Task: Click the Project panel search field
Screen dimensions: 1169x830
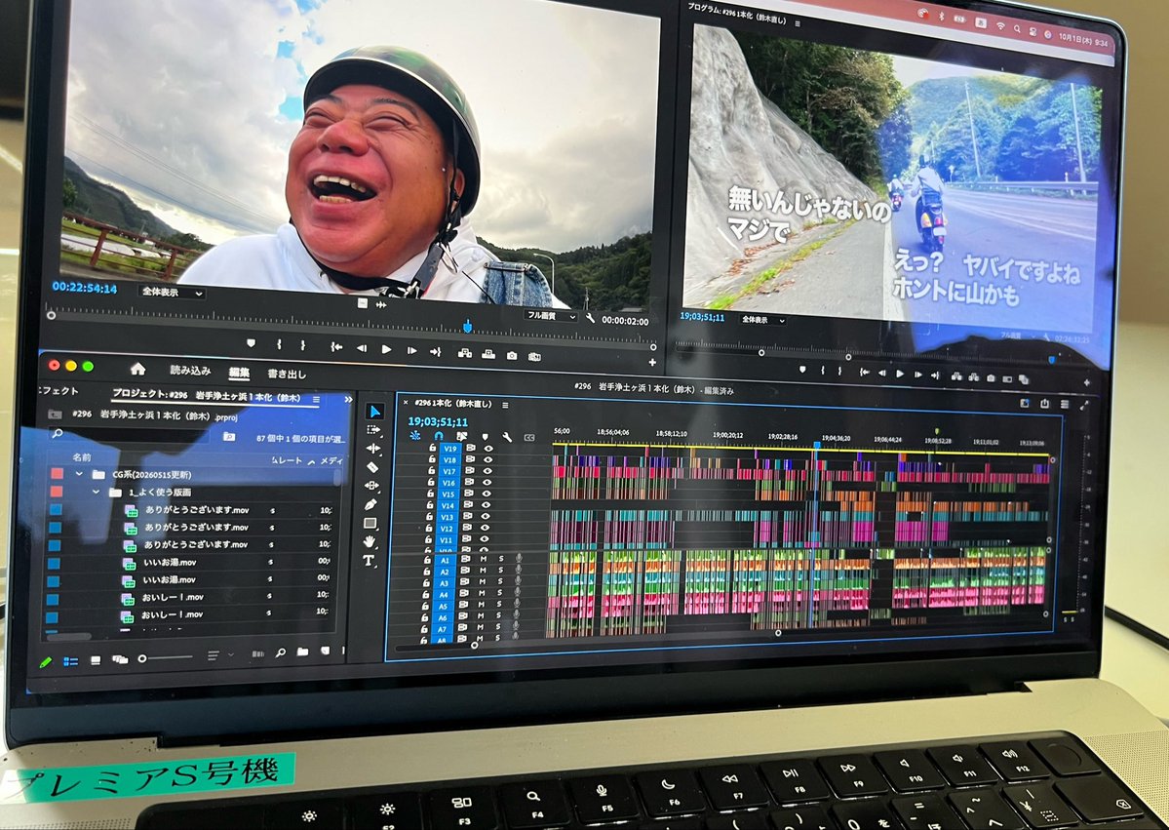Action: 131,434
